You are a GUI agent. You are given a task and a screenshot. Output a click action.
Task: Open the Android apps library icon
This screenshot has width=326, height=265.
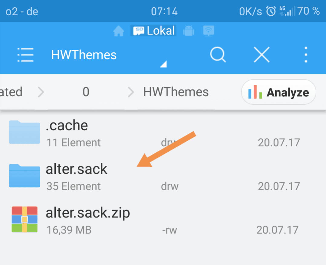(189, 31)
